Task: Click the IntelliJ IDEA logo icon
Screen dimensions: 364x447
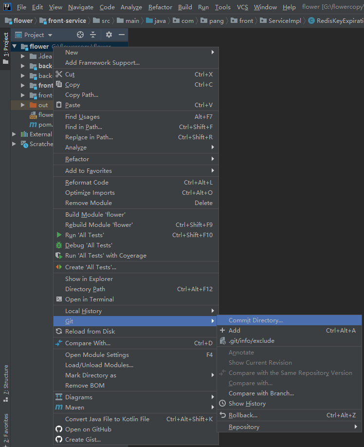Action: (7, 6)
